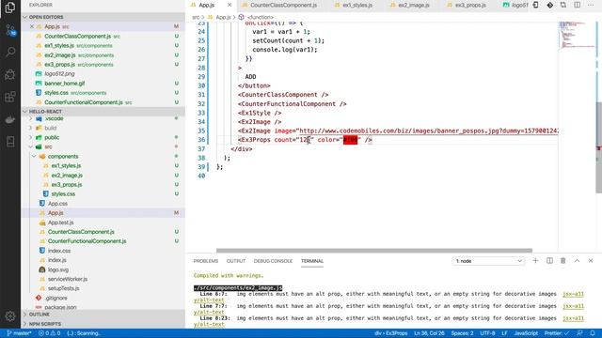Click the red color swatch on line 36
The width and height of the screenshot is (602, 338).
tap(350, 140)
